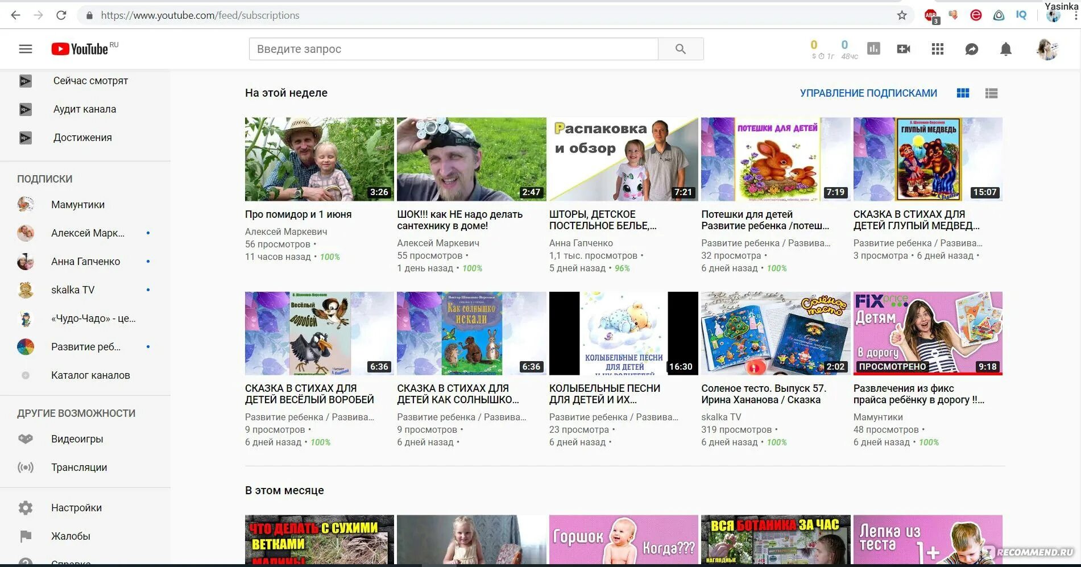Open 'Достижения' in the sidebar
1081x567 pixels.
(85, 138)
